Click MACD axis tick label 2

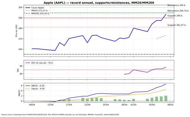[x=22, y=96]
